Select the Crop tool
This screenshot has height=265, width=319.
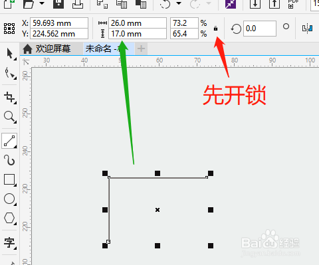[x=10, y=98]
